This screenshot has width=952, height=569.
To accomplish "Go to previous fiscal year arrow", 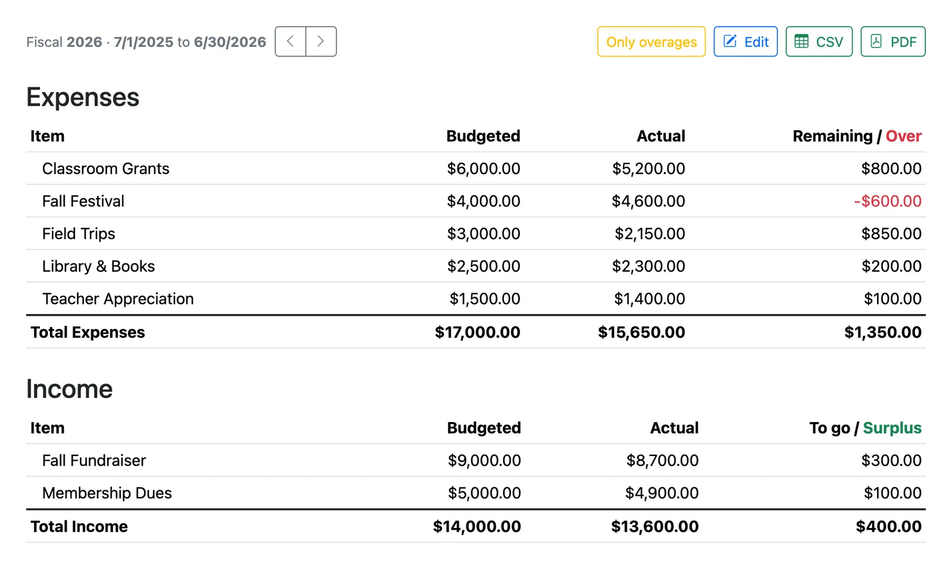I will click(290, 42).
